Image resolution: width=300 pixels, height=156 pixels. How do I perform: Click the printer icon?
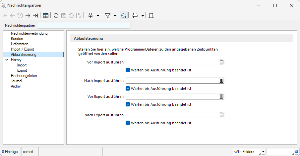click(x=135, y=16)
